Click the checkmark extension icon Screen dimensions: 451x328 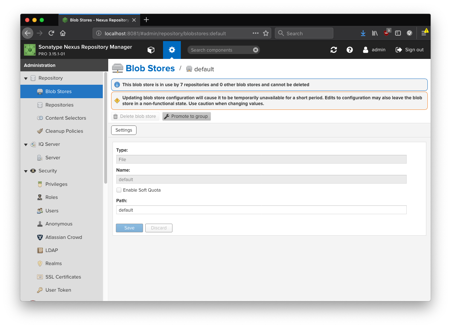410,33
